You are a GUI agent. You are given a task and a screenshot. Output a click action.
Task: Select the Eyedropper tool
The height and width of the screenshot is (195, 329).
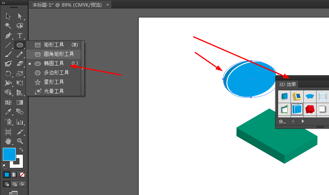pos(8,111)
